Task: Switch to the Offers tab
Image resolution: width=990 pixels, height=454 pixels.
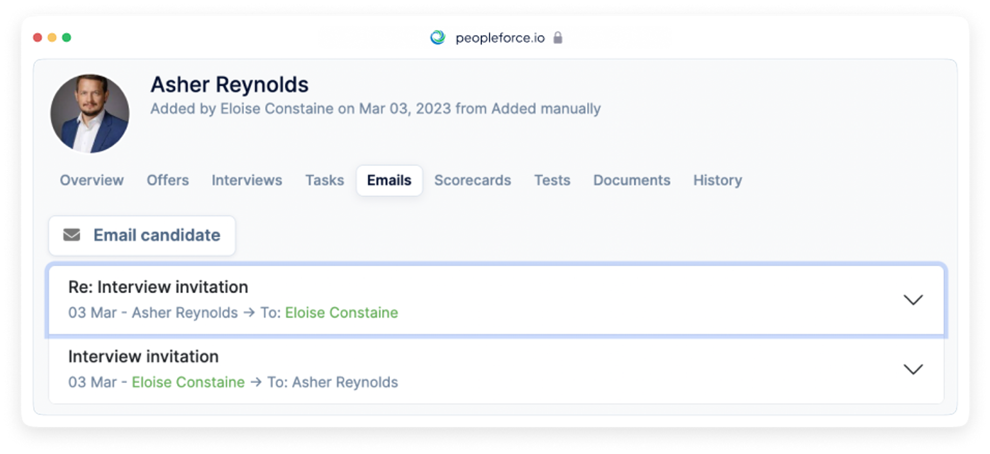Action: 168,180
